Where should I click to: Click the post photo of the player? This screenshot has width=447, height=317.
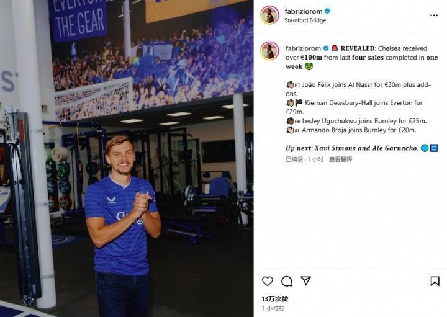pyautogui.click(x=127, y=158)
